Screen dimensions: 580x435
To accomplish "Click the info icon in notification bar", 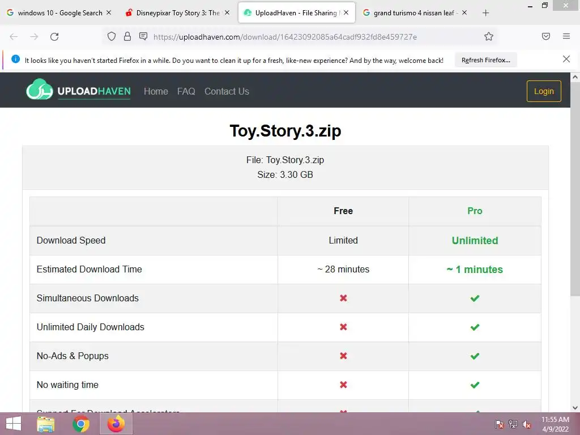I will tap(15, 59).
